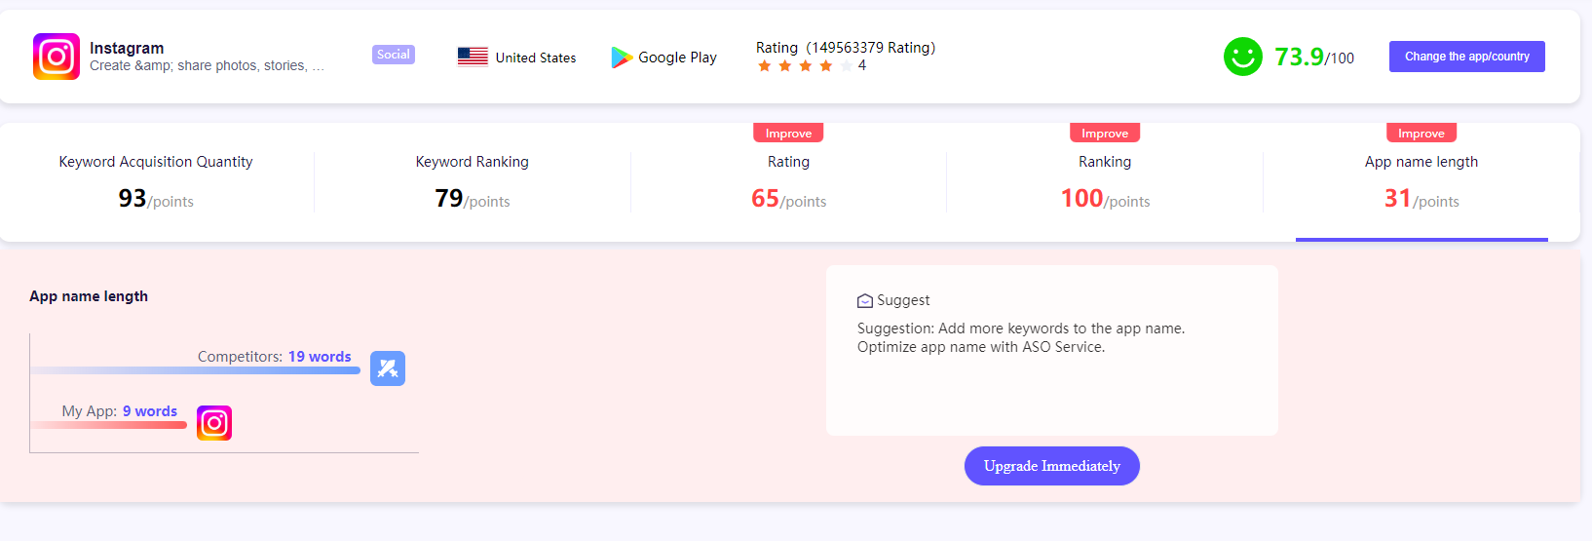
Task: Switch to the Rating 65 points tab
Action: (788, 182)
